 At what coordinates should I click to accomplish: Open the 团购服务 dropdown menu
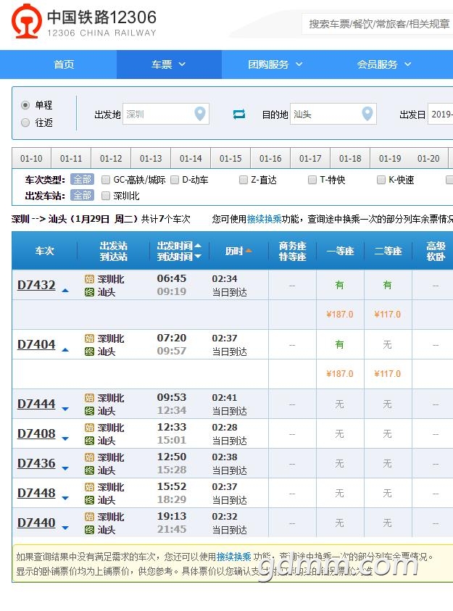click(x=275, y=65)
